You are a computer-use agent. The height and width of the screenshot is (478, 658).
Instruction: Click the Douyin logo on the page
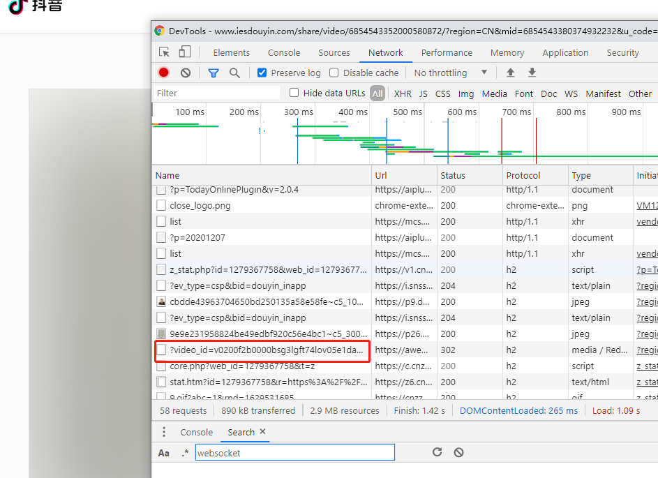pyautogui.click(x=36, y=6)
